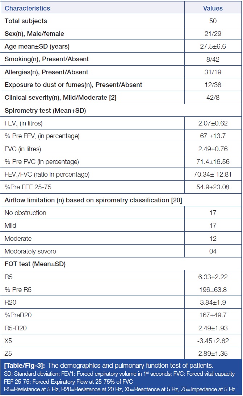Click the Smoking value 8/42
This screenshot has width=243, height=396.
coord(213,59)
